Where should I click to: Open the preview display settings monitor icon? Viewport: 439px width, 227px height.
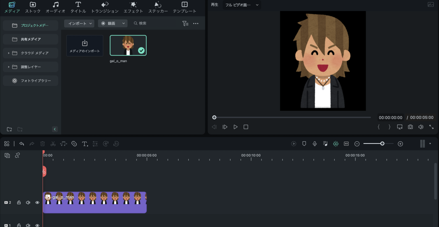400,127
